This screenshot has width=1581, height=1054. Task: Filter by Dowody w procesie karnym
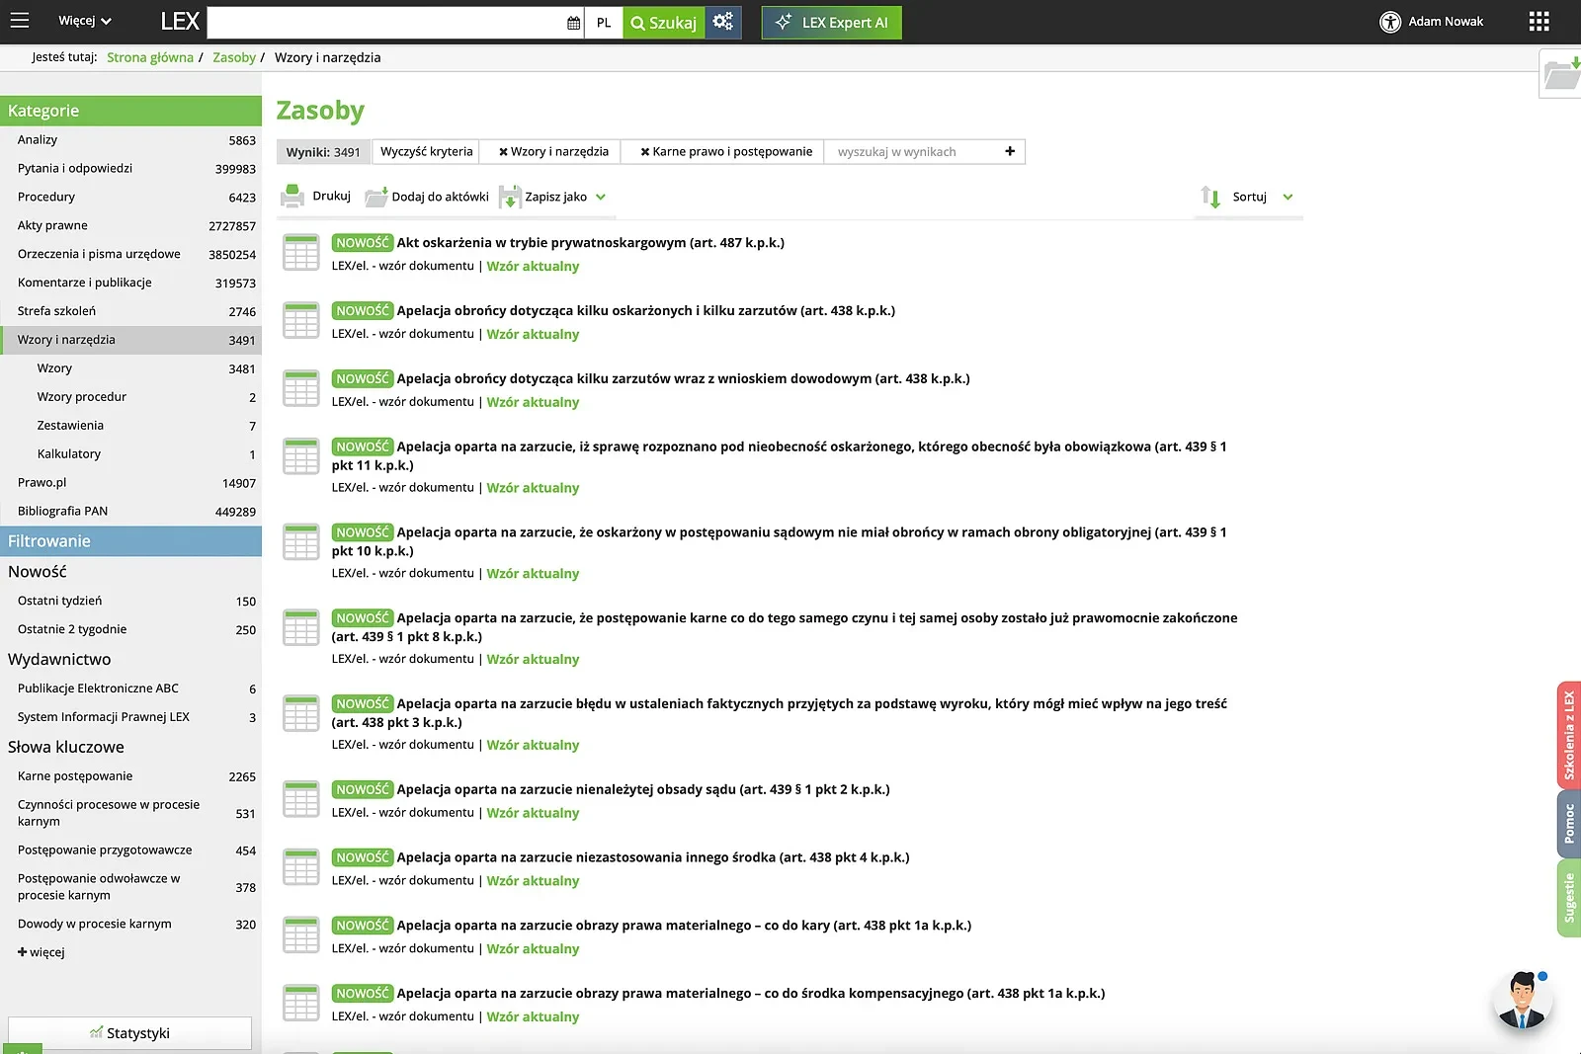(x=130, y=925)
